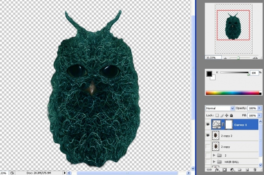
Task: Click the white swatch in the color ramp
Action: pos(260,92)
